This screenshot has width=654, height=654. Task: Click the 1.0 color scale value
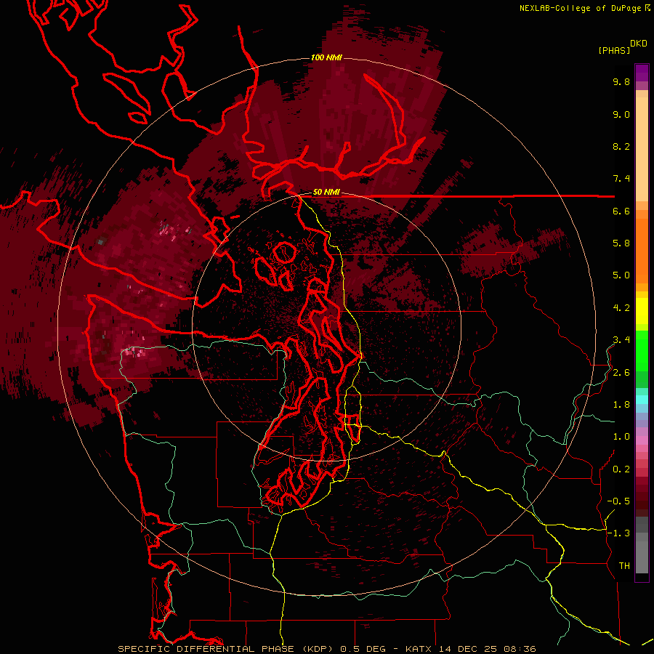621,437
